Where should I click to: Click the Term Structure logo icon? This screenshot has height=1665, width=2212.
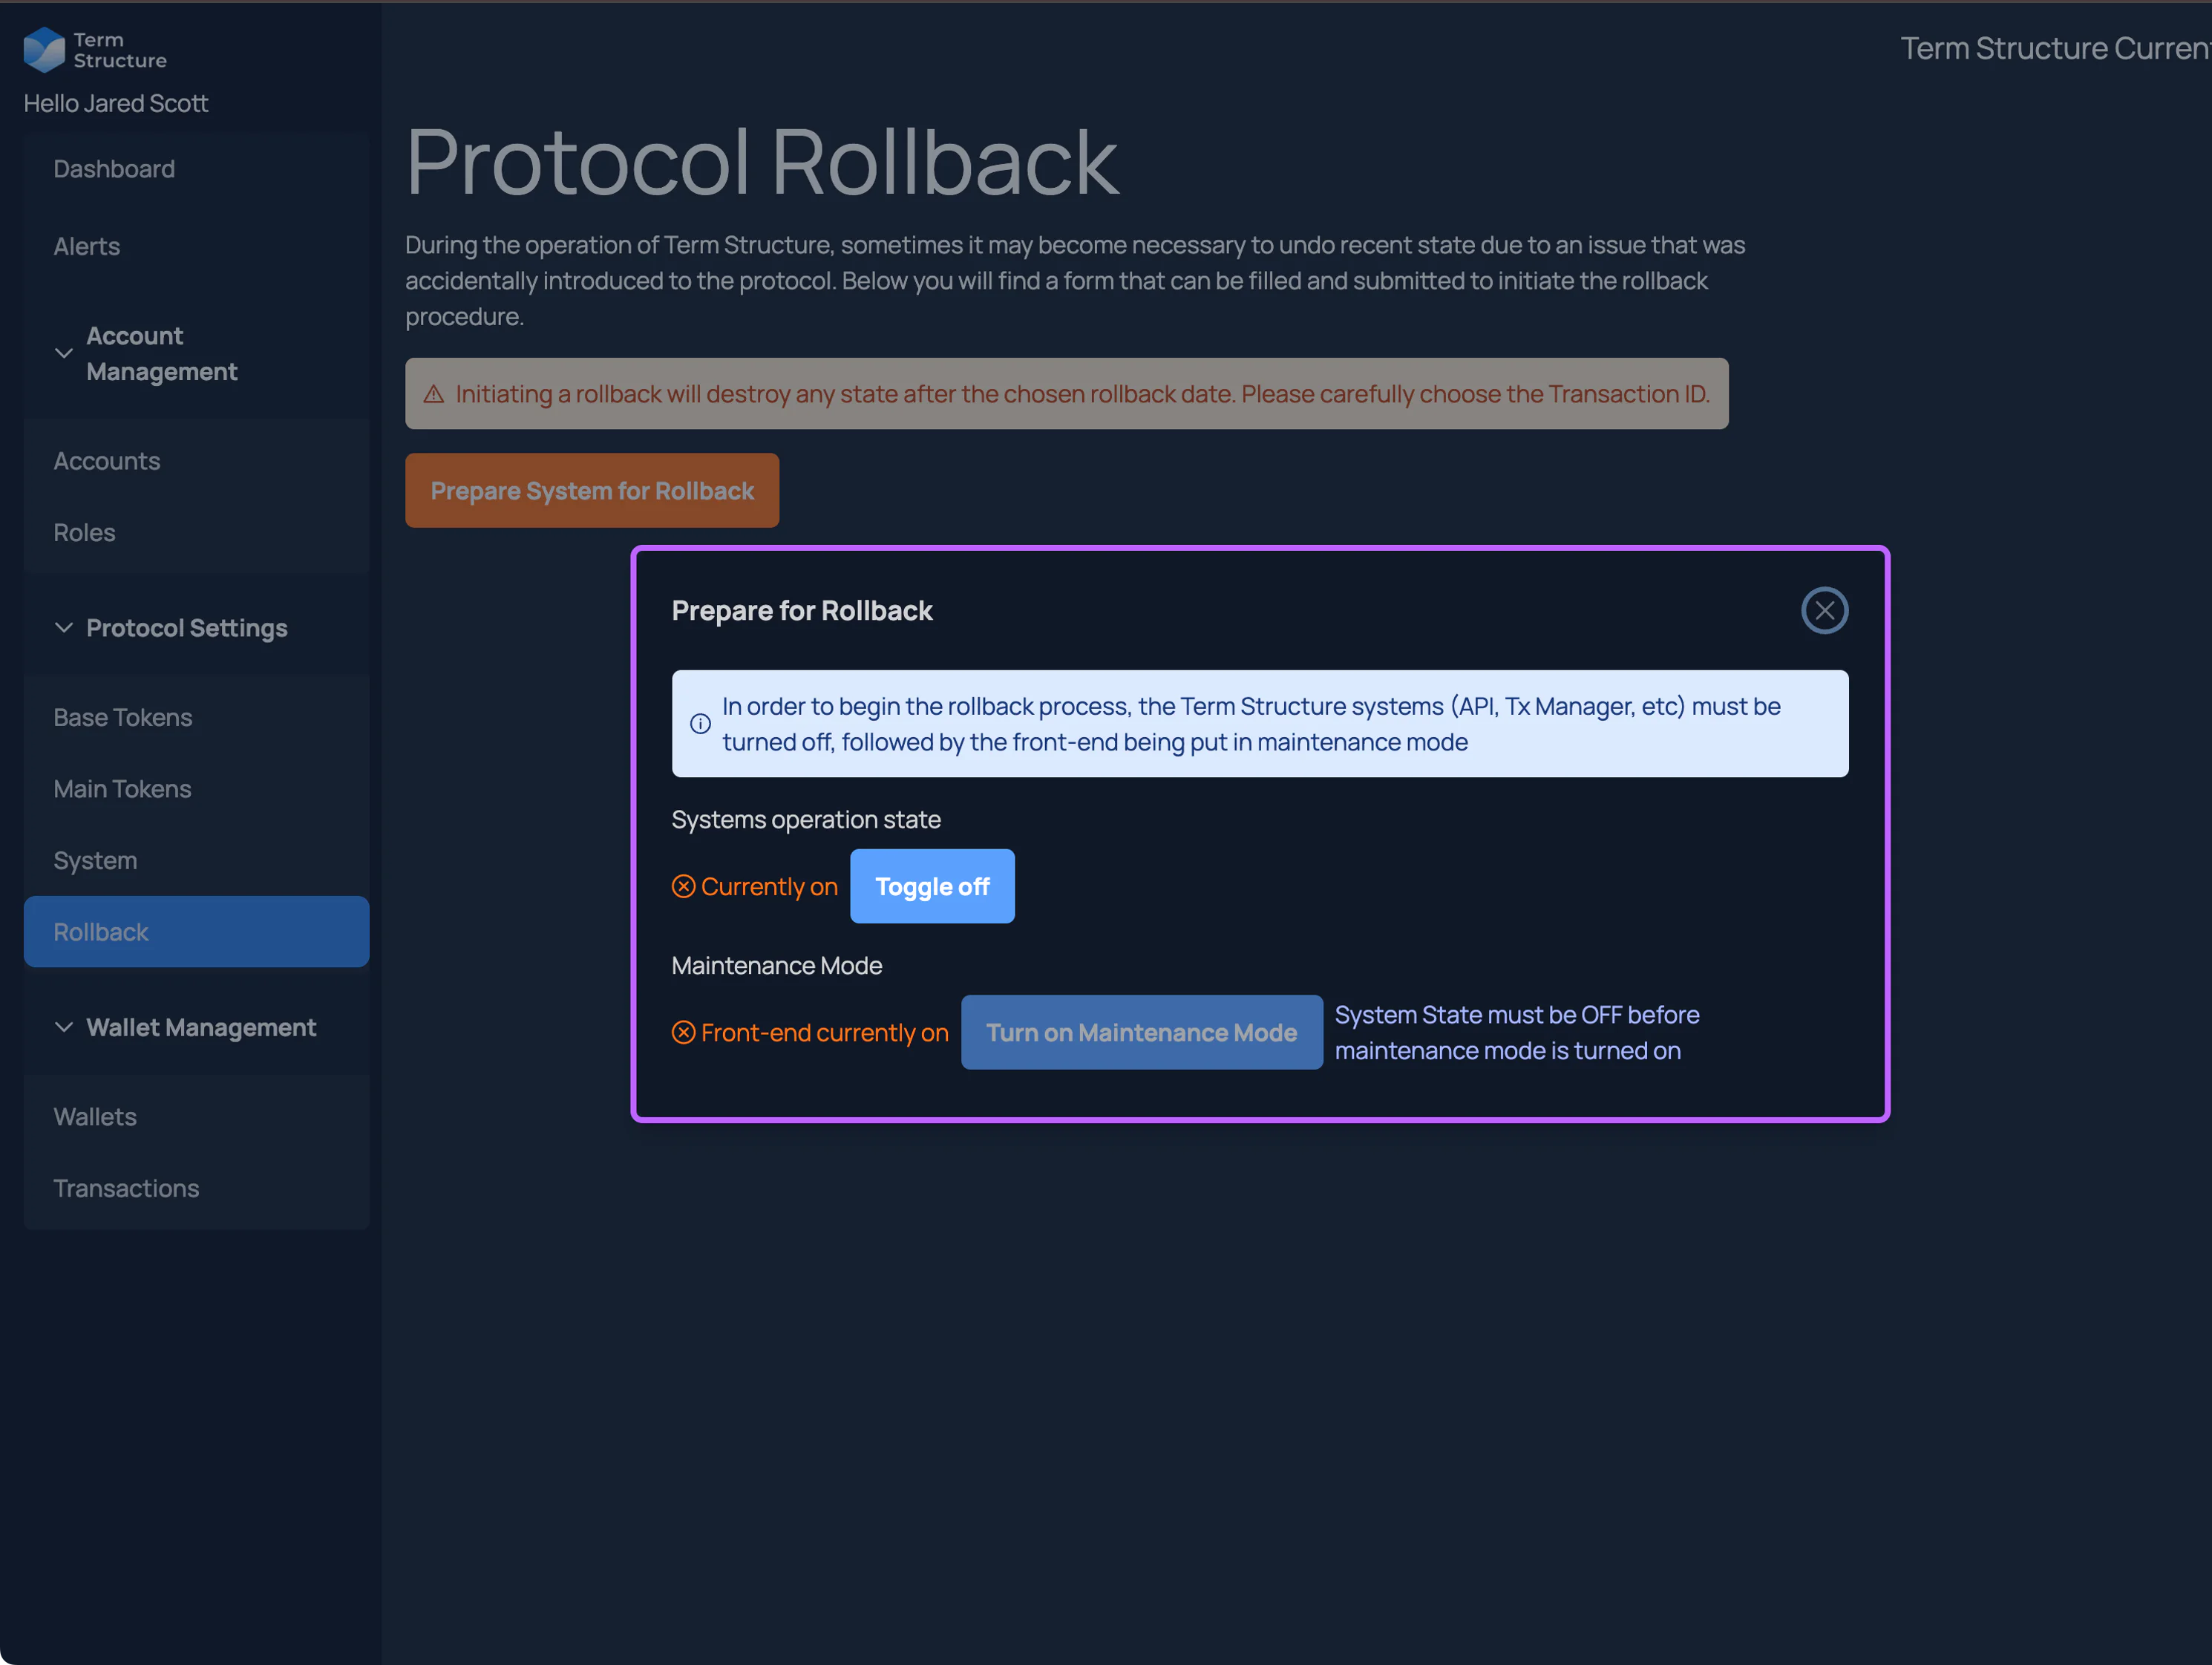tap(44, 49)
